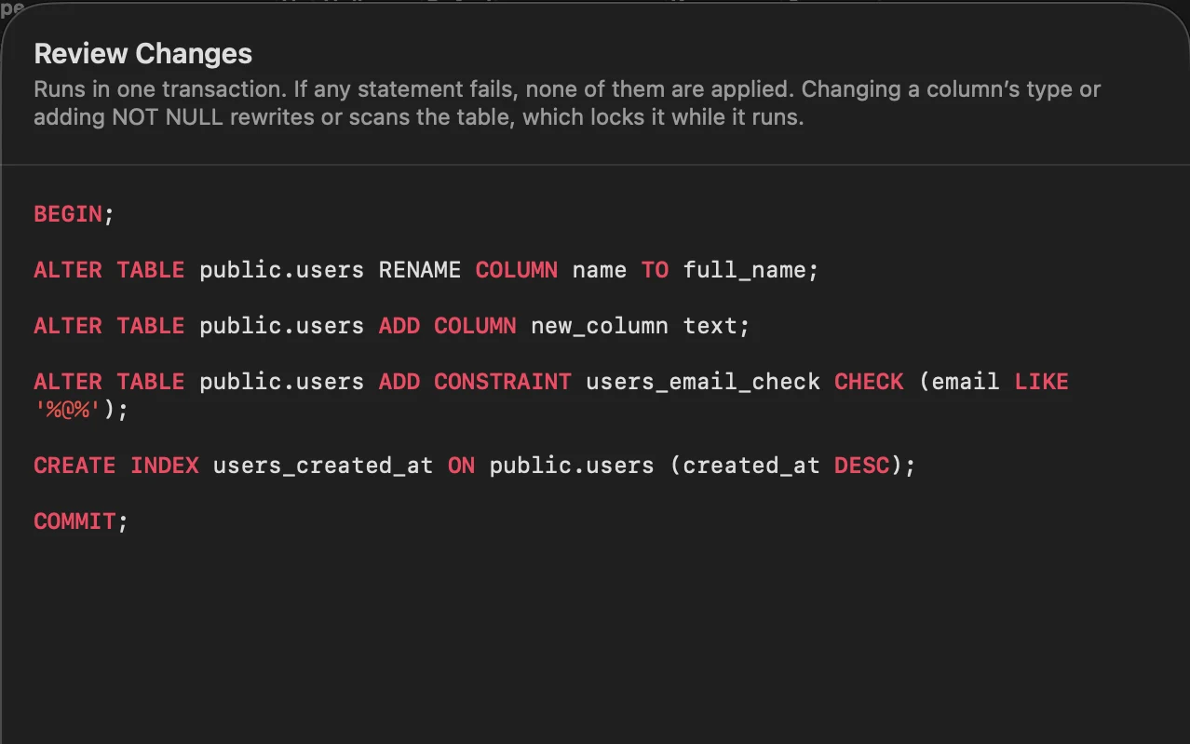Click the "CONSTRAINT" keyword
The height and width of the screenshot is (744, 1190).
click(503, 382)
